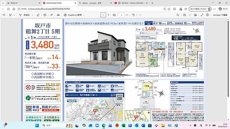Select the eraser tool
Image resolution: width=230 pixels, height=129 pixels.
[x=38, y=15]
